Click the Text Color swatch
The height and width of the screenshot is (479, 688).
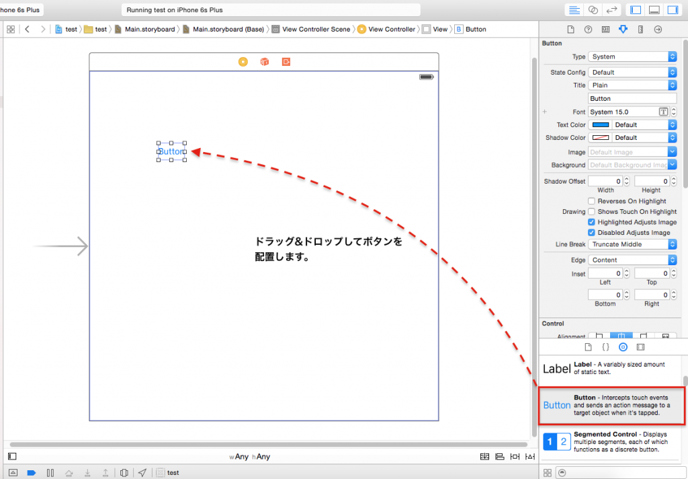(600, 125)
